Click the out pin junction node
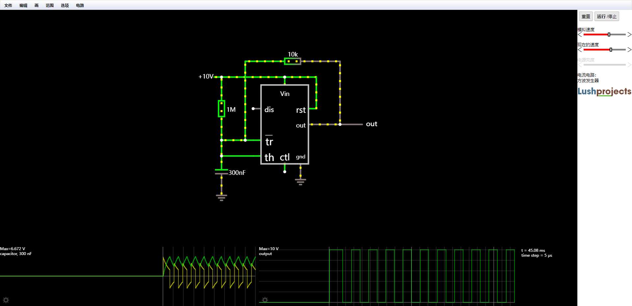Viewport: 632px width, 306px height. [x=340, y=124]
